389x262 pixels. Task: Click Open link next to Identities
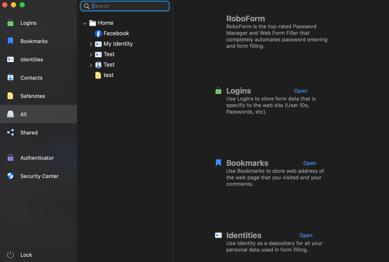(306, 235)
